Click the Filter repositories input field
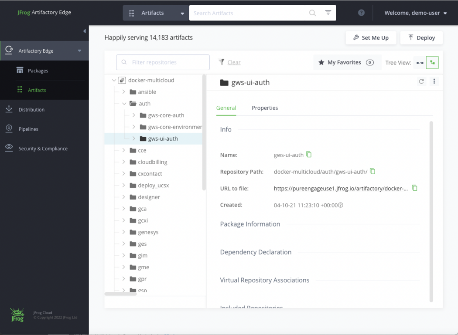Screen dimensions: 458x335 163,62
